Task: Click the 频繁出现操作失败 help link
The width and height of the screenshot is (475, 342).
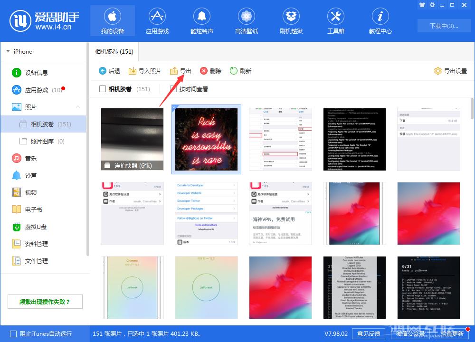Action: point(44,302)
